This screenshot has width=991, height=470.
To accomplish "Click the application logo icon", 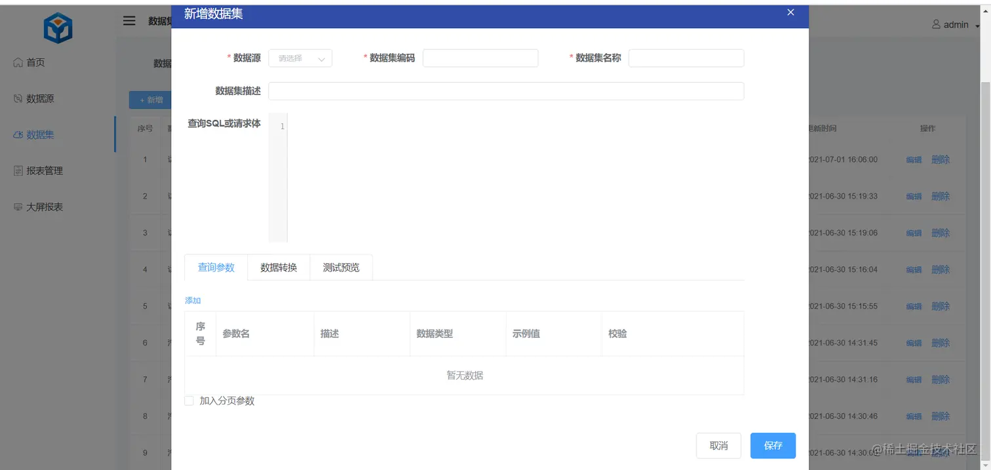I will [58, 27].
